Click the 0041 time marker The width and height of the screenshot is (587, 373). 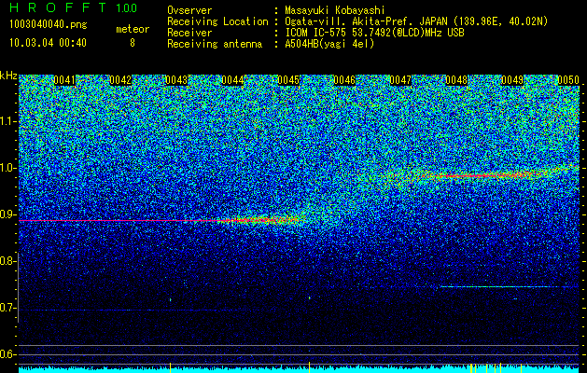[64, 80]
